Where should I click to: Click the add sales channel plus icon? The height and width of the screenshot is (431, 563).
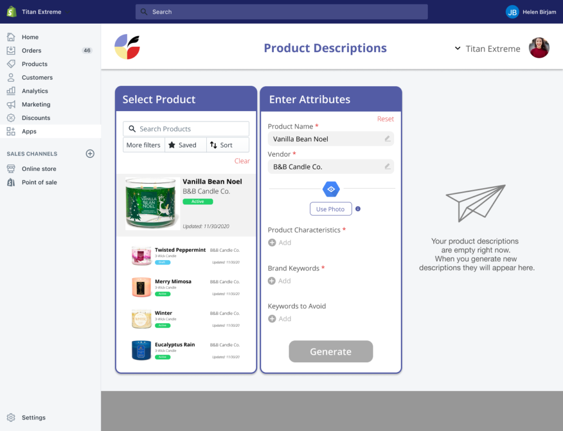[x=90, y=154]
